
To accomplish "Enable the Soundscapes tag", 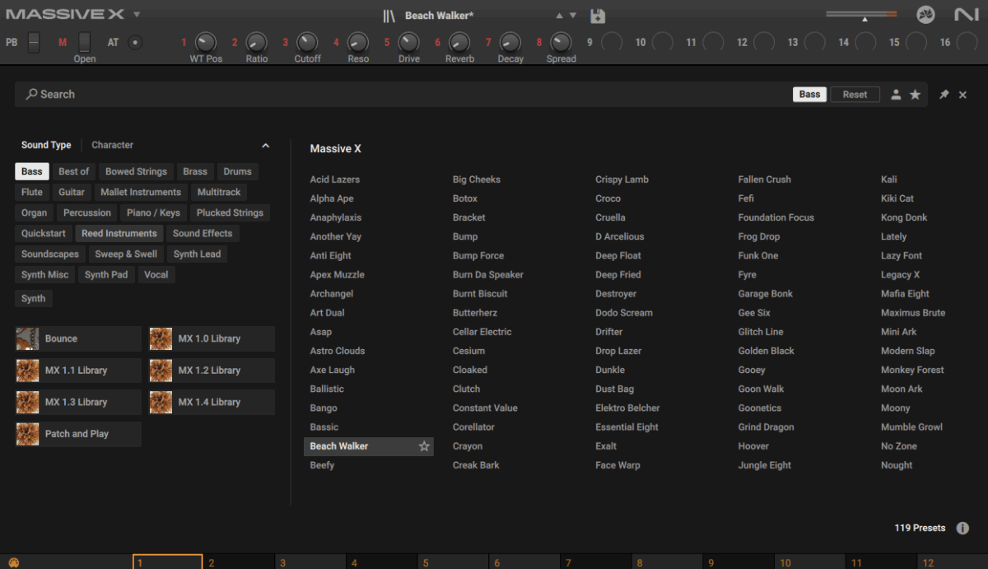I will (50, 254).
